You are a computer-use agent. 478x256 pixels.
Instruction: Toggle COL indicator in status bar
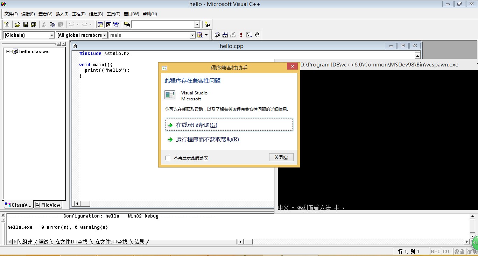point(447,251)
